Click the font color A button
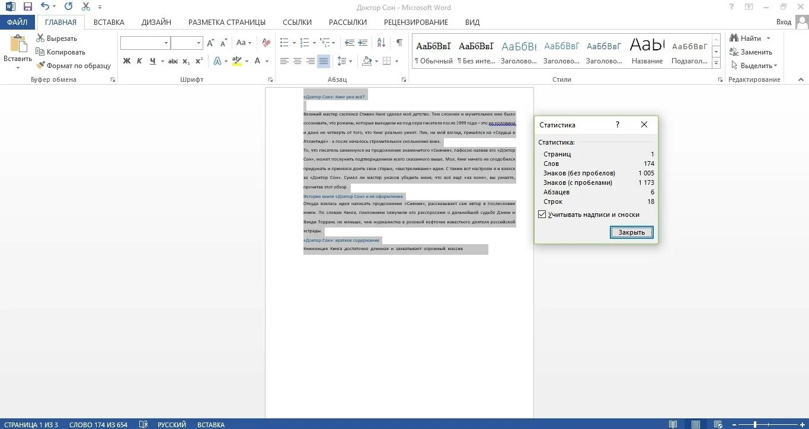 (x=257, y=61)
